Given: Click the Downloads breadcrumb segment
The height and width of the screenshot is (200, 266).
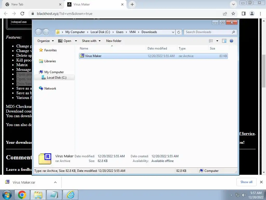Looking at the screenshot, I should 149,32.
